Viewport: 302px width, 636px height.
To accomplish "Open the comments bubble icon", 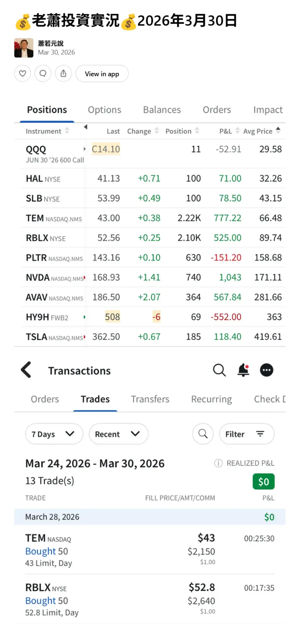I will pos(43,74).
